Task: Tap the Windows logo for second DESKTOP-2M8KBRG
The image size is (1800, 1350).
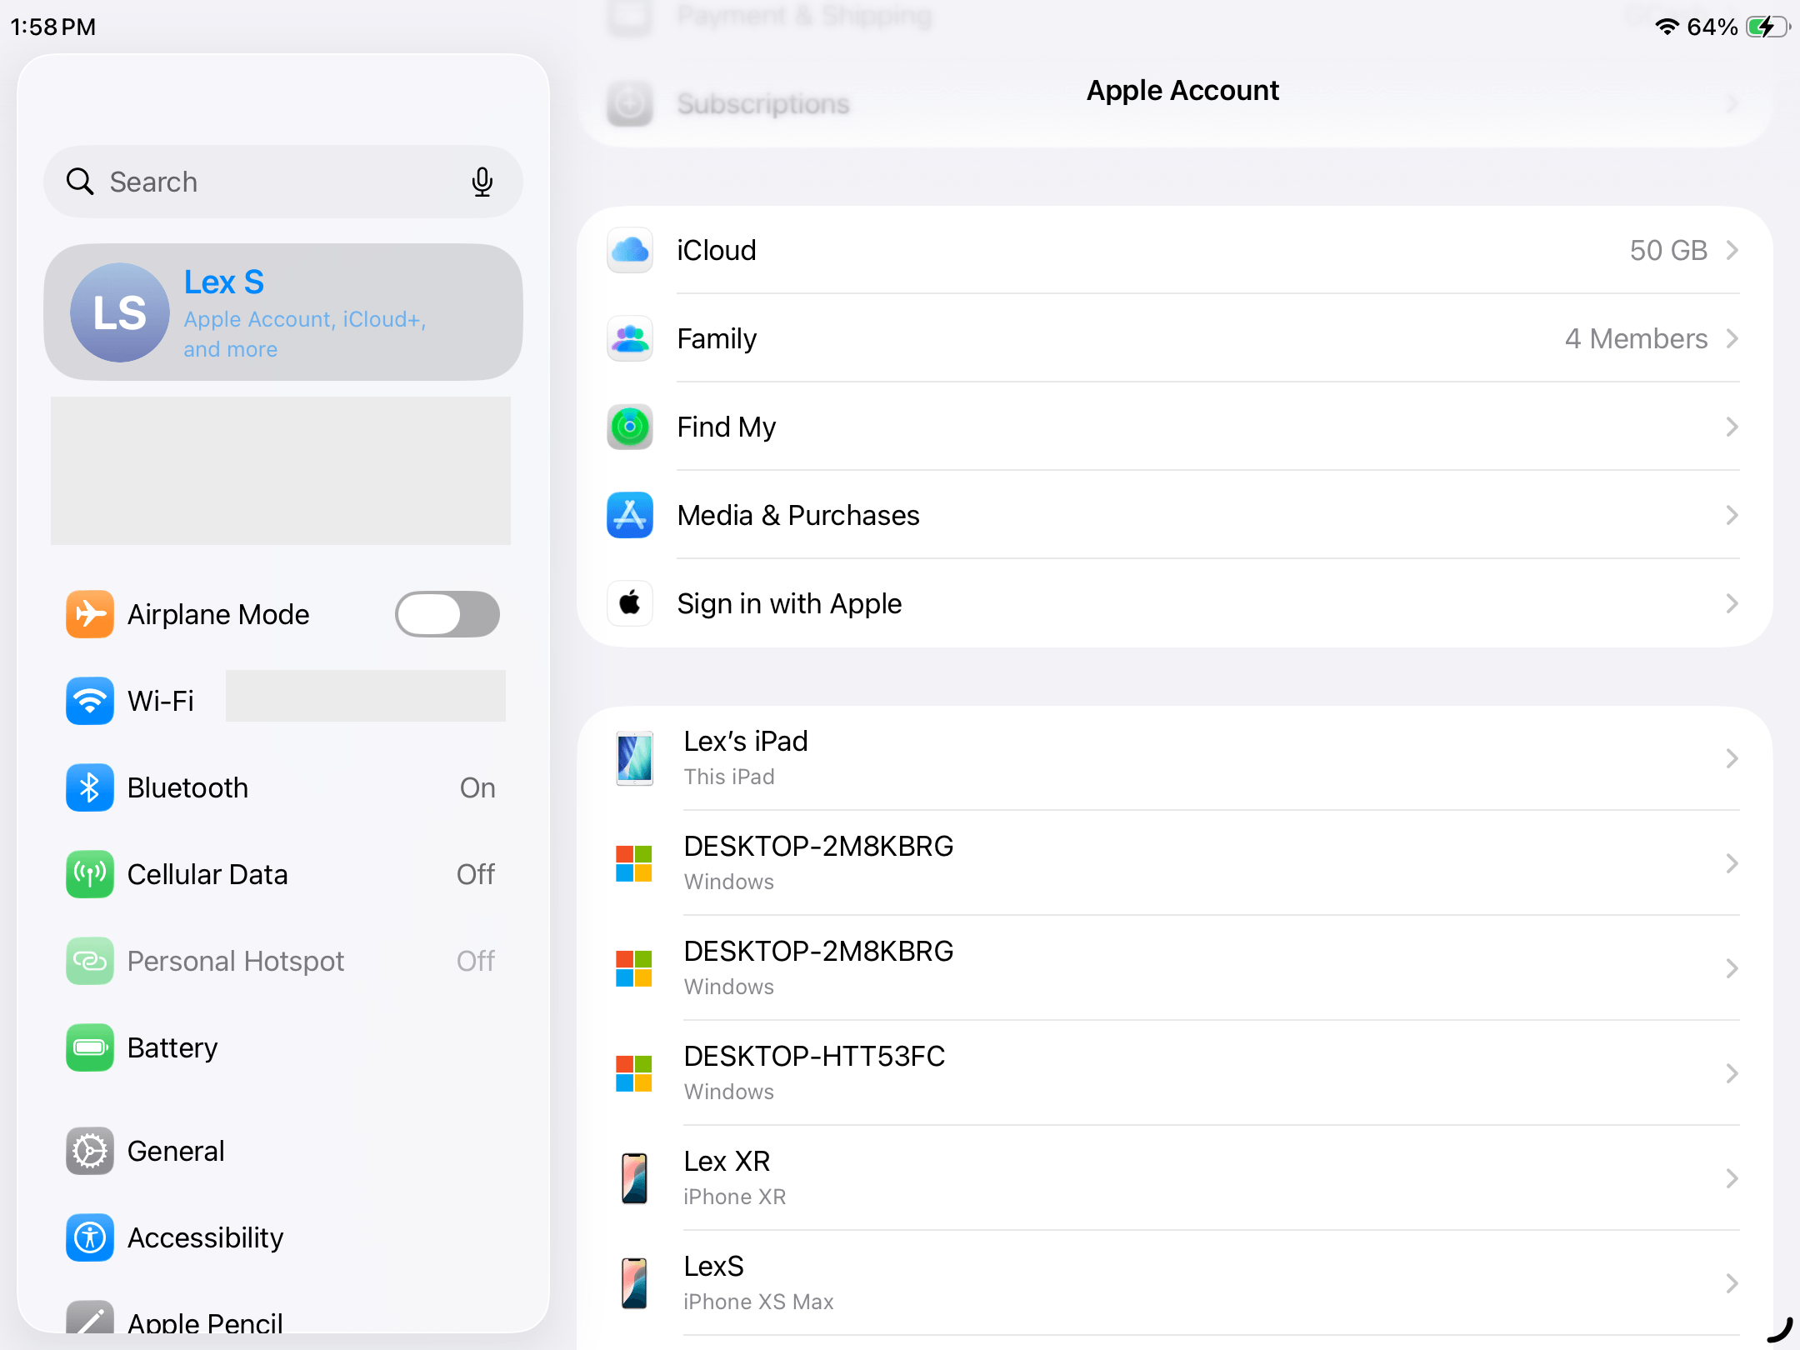Action: [x=633, y=968]
